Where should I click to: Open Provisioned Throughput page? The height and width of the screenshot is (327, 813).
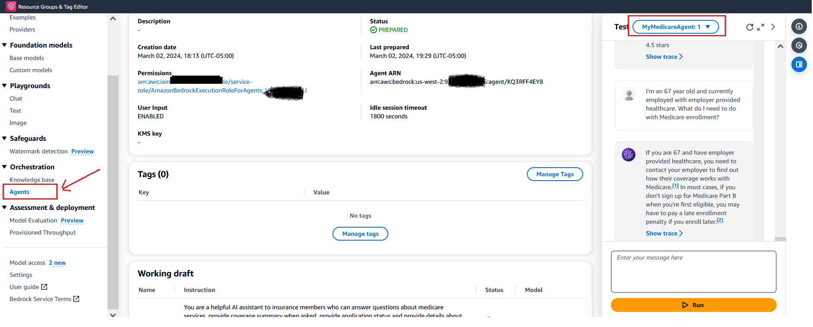click(x=42, y=232)
